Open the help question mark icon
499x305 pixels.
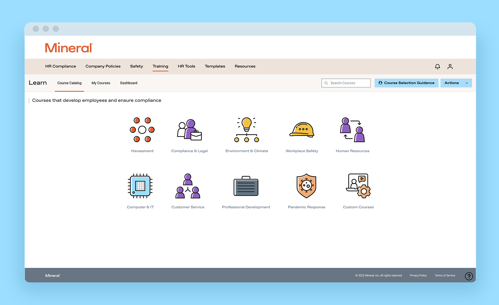(469, 276)
